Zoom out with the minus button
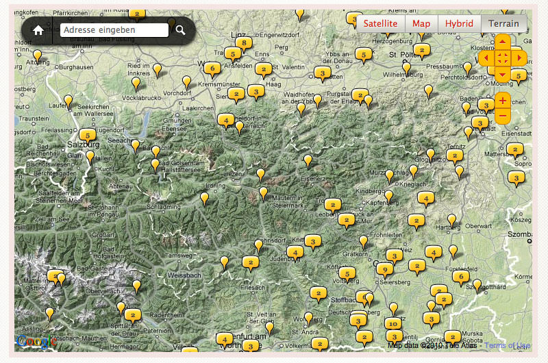 point(503,116)
